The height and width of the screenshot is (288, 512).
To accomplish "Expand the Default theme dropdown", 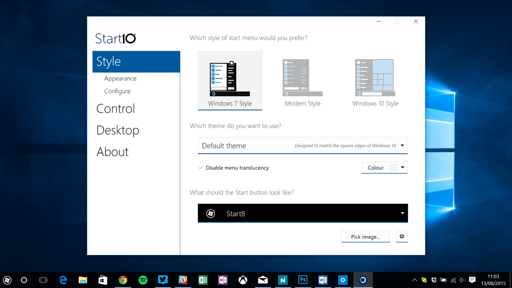I will coord(302,146).
